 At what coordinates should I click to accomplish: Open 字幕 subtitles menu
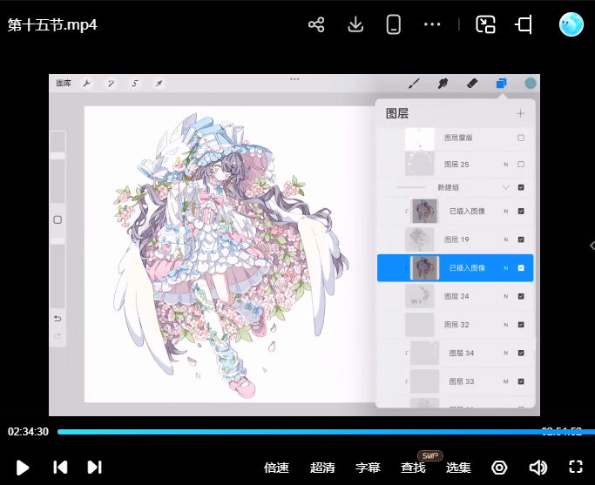click(x=368, y=468)
